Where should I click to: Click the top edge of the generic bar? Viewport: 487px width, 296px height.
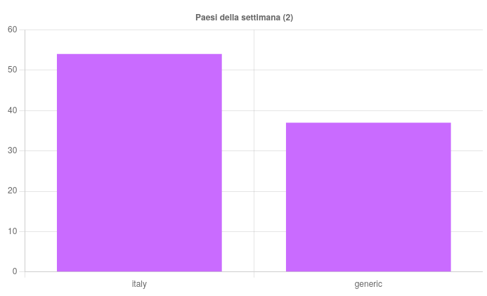(368, 123)
